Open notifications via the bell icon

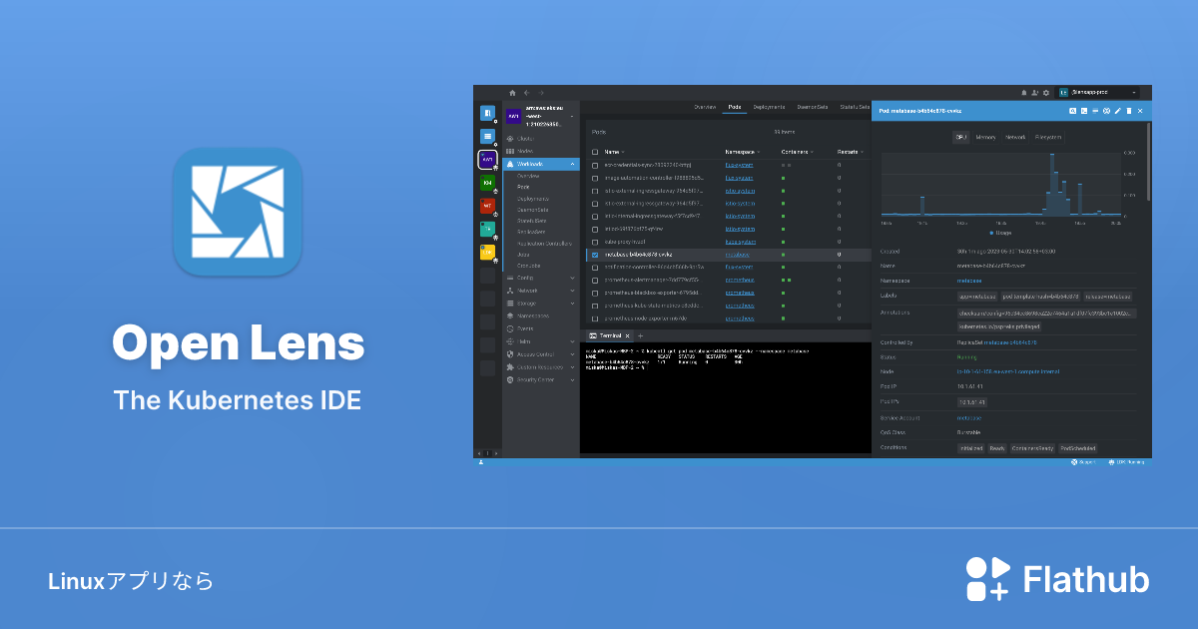pos(1022,92)
